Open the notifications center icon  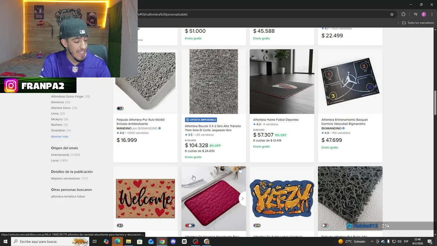coord(430,242)
